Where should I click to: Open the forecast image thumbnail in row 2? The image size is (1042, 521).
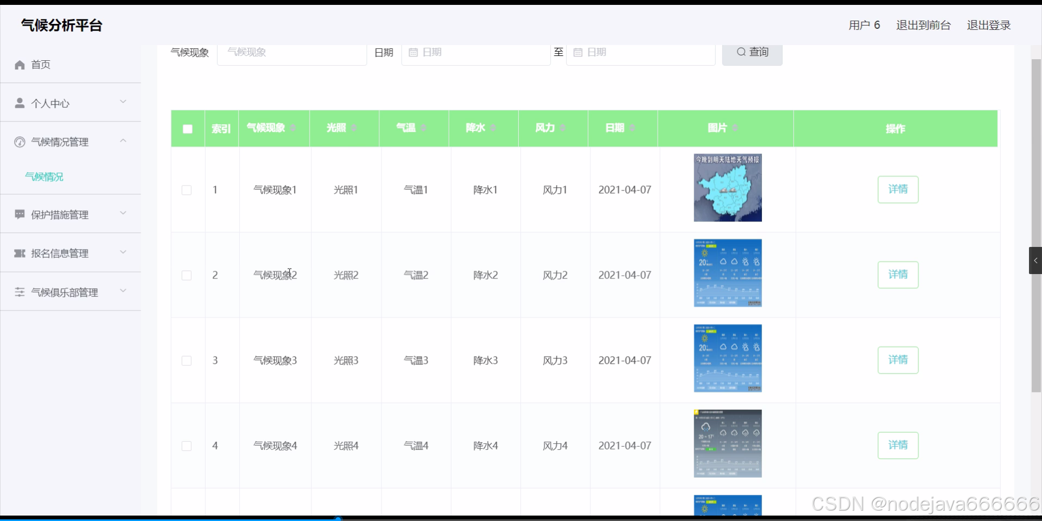tap(728, 273)
